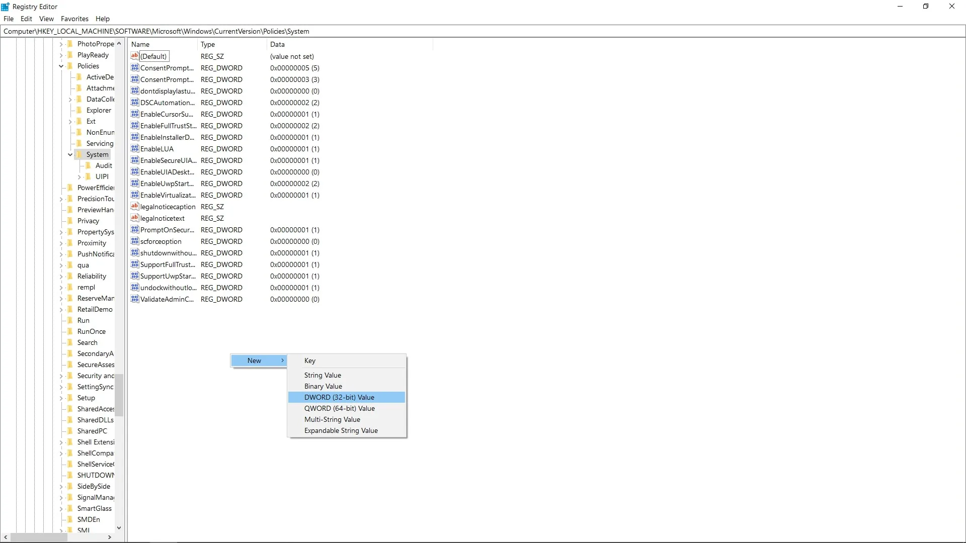Select the shutdownwithou... value name
Screen dimensions: 966x543
click(x=168, y=253)
